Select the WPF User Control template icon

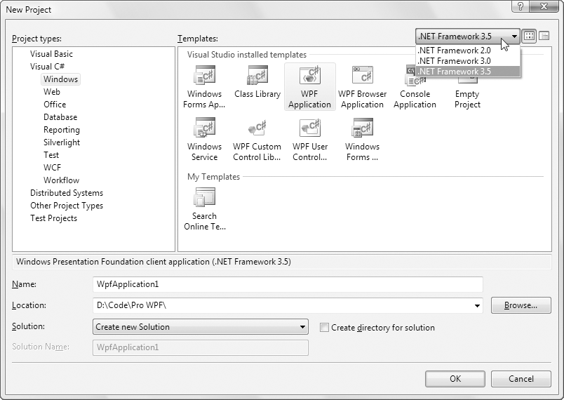pyautogui.click(x=309, y=128)
